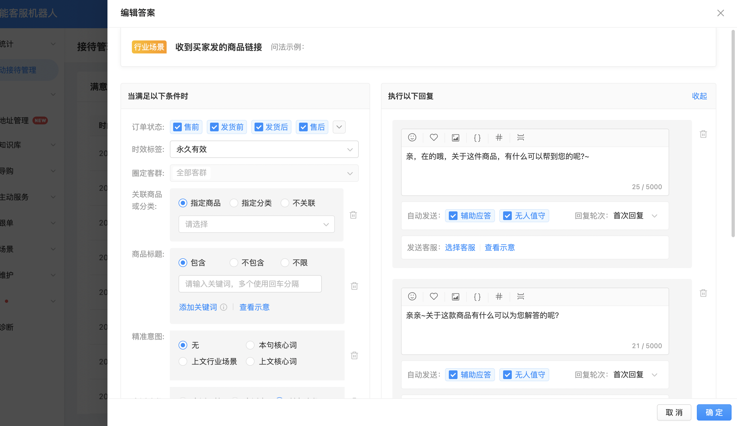Select the 不关联 radio option
Screen dimensions: 737x426
[x=285, y=203]
